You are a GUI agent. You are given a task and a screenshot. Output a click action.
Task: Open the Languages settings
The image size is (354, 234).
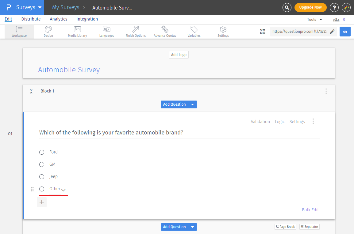[106, 32]
